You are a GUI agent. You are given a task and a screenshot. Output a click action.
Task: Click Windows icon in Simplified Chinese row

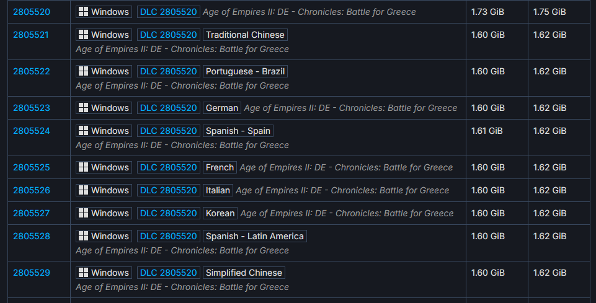pyautogui.click(x=83, y=273)
